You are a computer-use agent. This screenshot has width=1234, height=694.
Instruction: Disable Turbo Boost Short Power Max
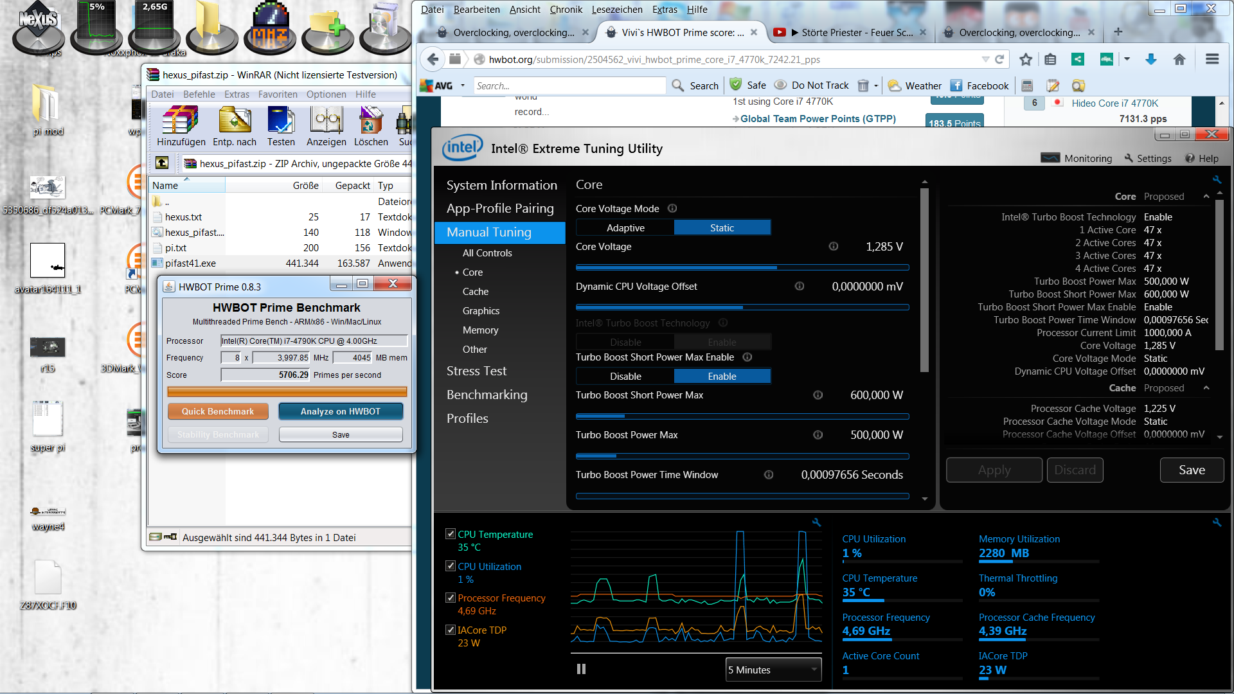point(625,377)
